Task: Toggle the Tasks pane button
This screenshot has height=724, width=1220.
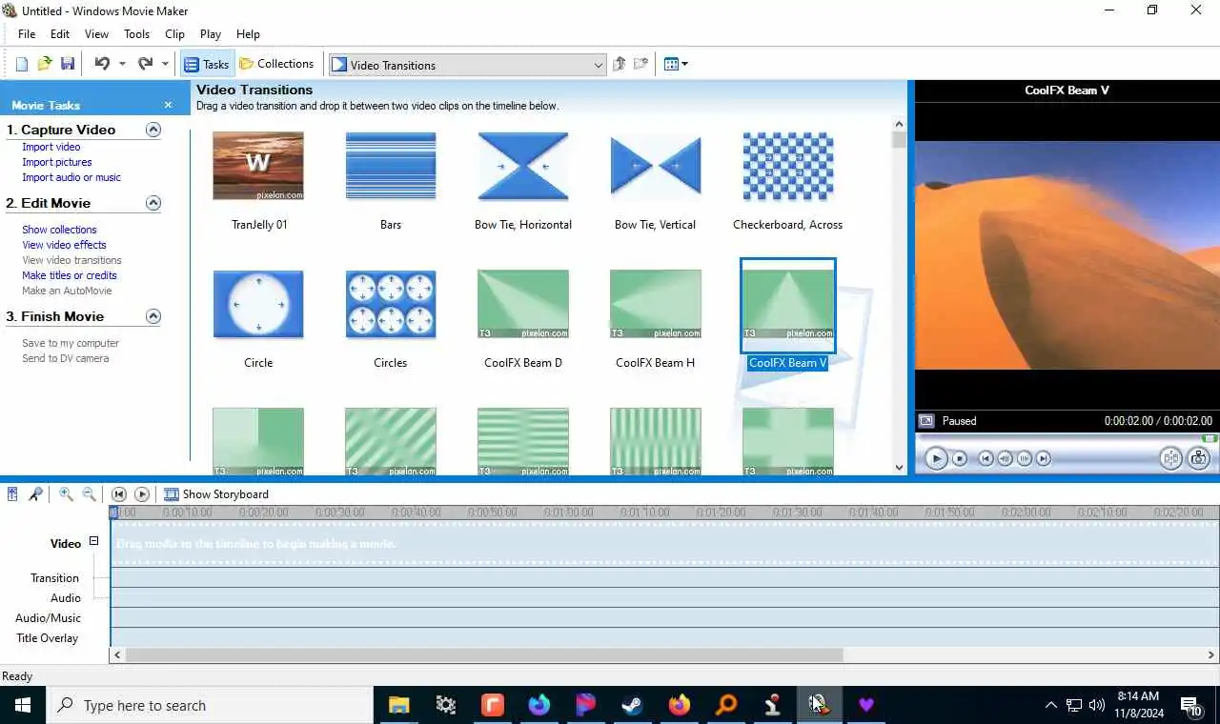Action: (206, 64)
